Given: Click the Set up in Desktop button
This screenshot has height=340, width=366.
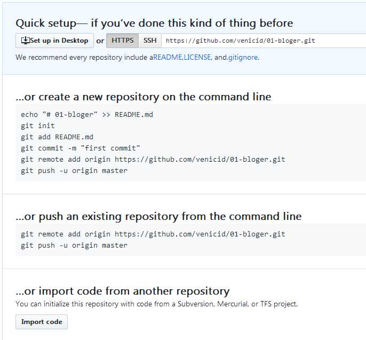Looking at the screenshot, I should pos(54,41).
